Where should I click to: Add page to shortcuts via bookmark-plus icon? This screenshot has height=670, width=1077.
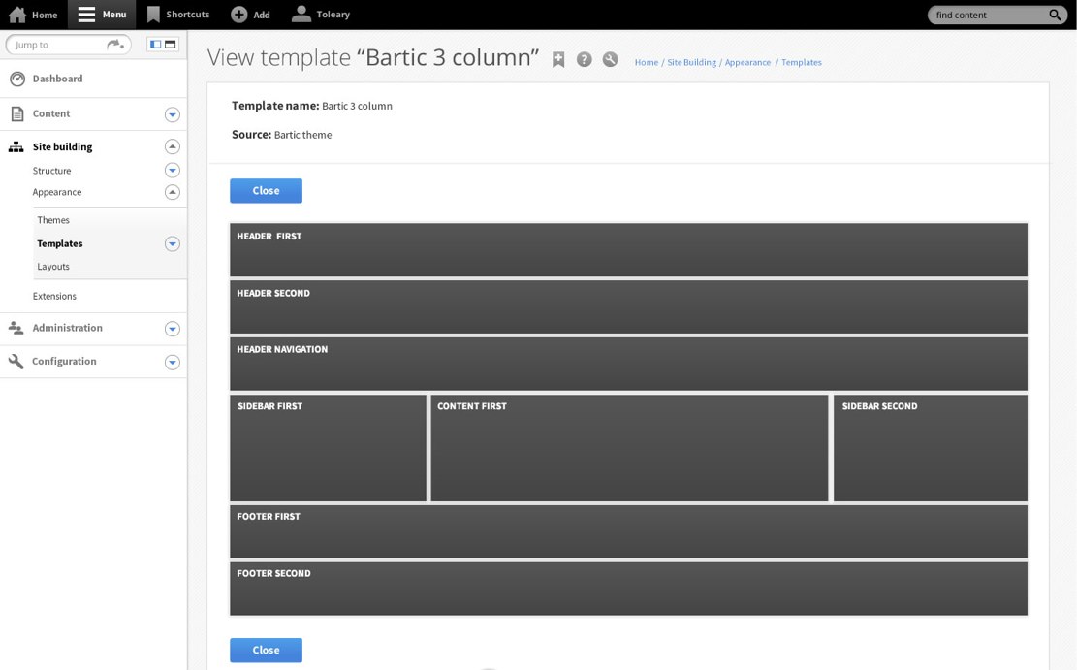558,60
